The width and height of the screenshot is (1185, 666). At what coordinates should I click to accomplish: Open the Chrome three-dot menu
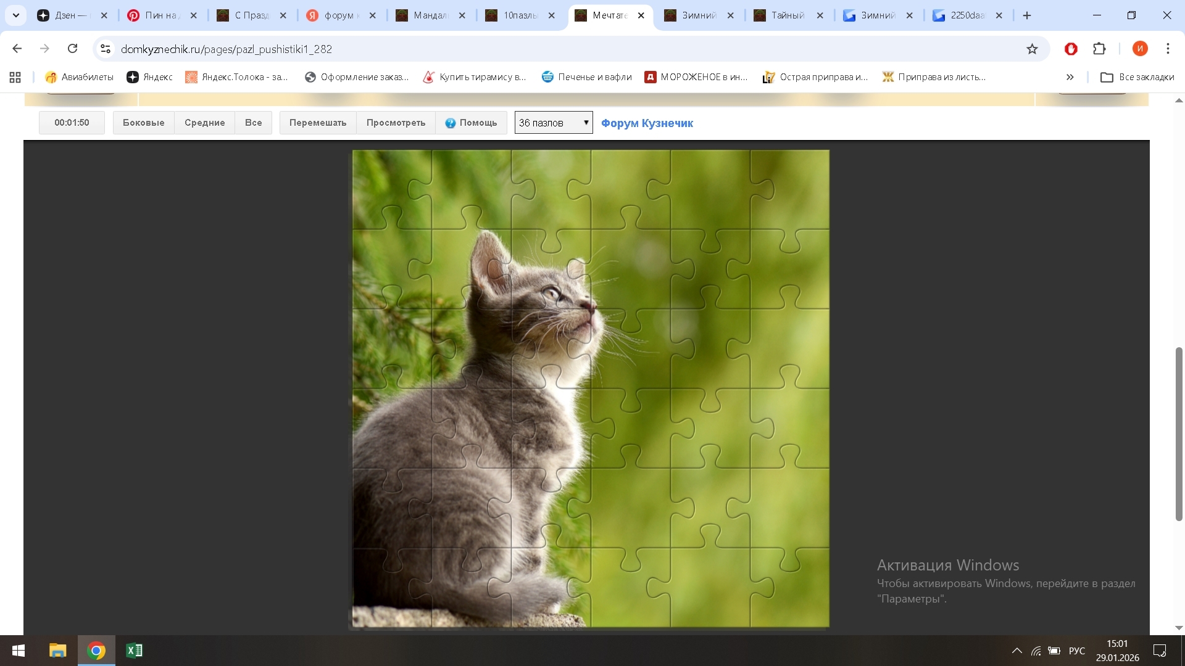pos(1168,49)
